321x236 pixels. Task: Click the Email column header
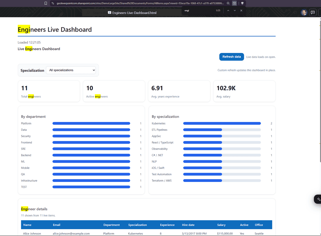pos(57,225)
